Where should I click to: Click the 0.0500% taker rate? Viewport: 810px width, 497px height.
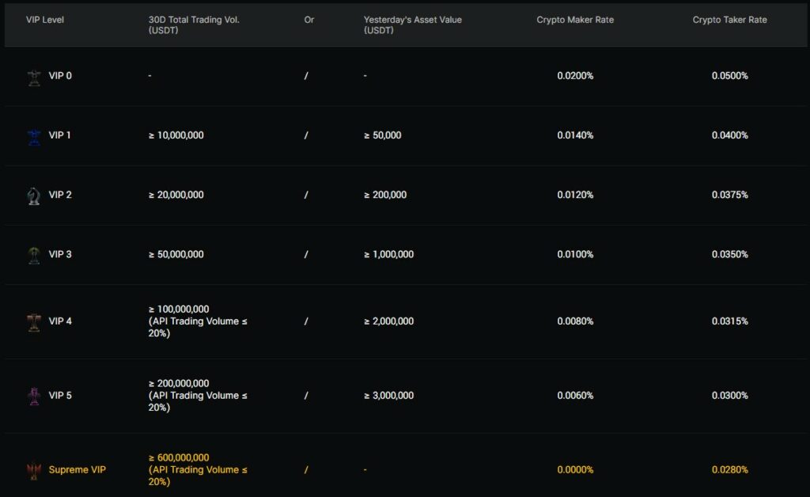click(729, 76)
